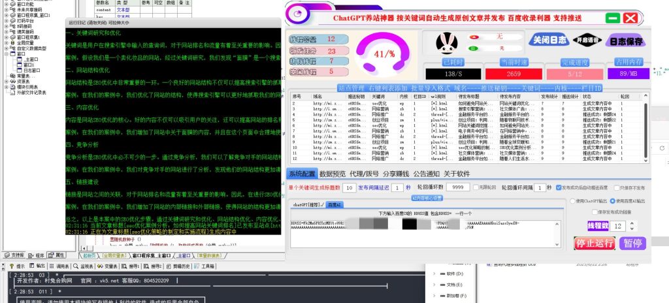This screenshot has height=303, width=669.
Task: Toggle 发布成功后自动推送百度 checkbox
Action: [557, 187]
